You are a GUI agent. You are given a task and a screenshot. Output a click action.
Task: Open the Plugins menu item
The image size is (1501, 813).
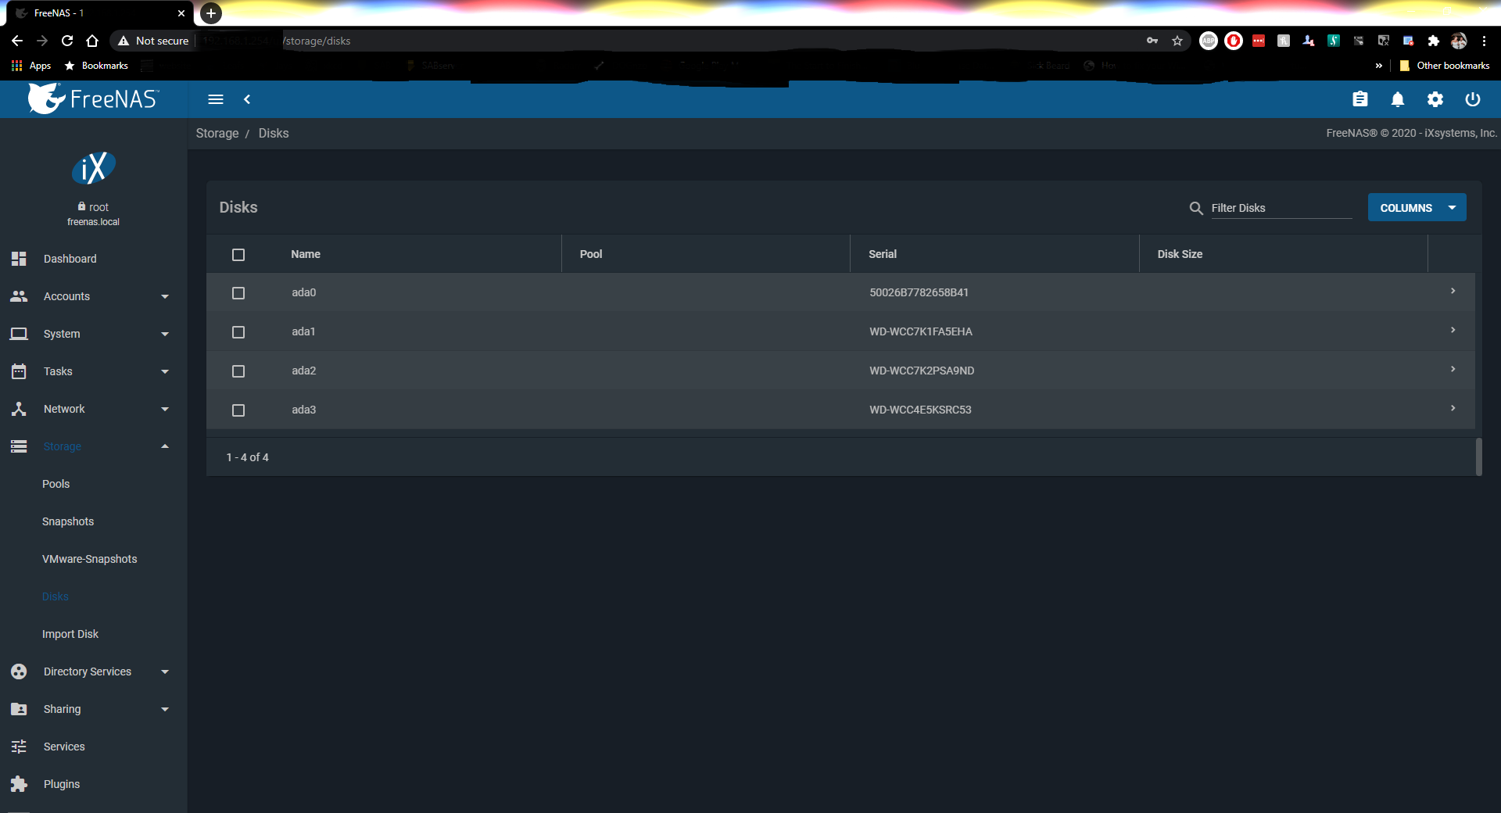[62, 784]
